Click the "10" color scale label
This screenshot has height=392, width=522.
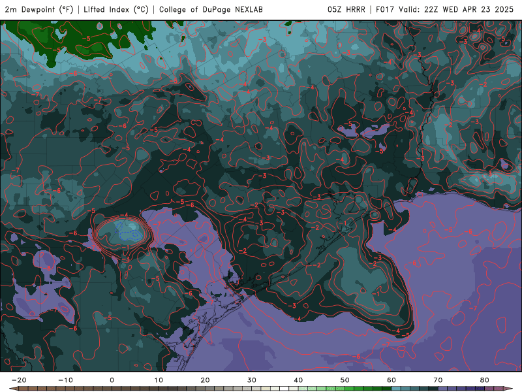(x=159, y=380)
